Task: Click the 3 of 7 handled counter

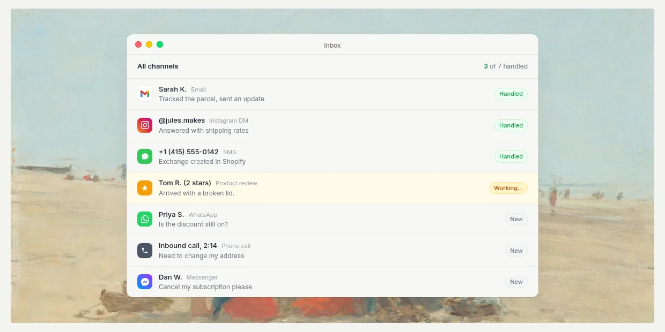Action: pyautogui.click(x=506, y=66)
